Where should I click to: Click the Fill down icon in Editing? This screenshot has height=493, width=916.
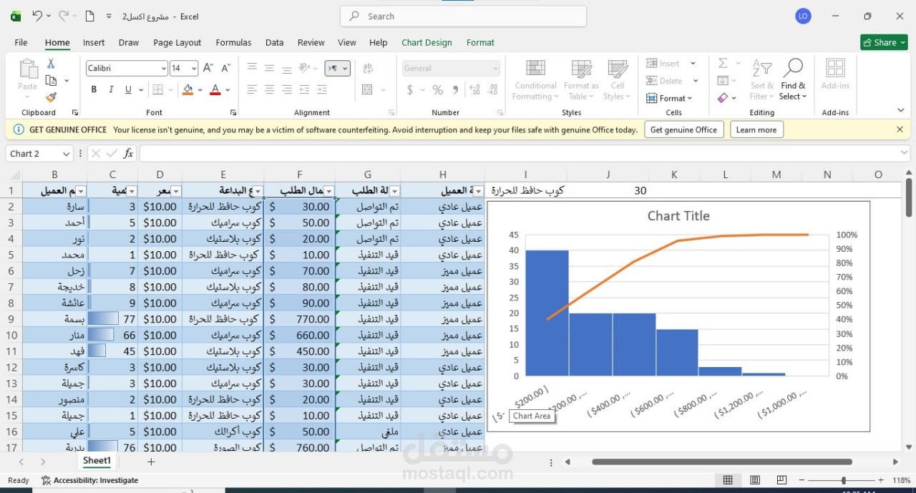click(x=723, y=81)
